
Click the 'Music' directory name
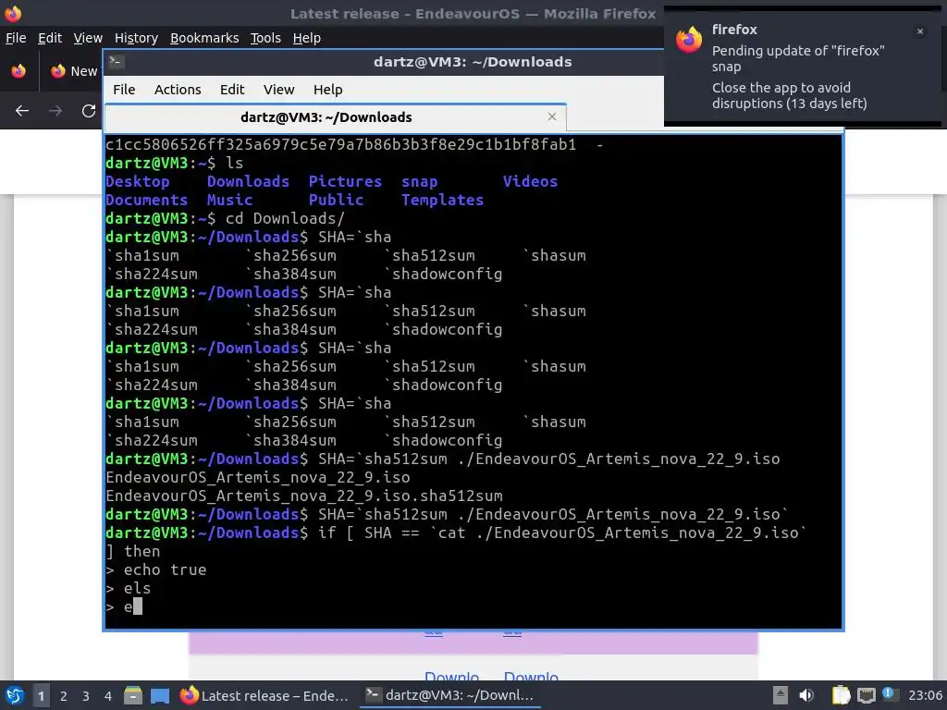click(229, 200)
